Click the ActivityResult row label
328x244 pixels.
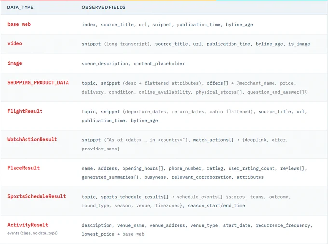coord(28,225)
